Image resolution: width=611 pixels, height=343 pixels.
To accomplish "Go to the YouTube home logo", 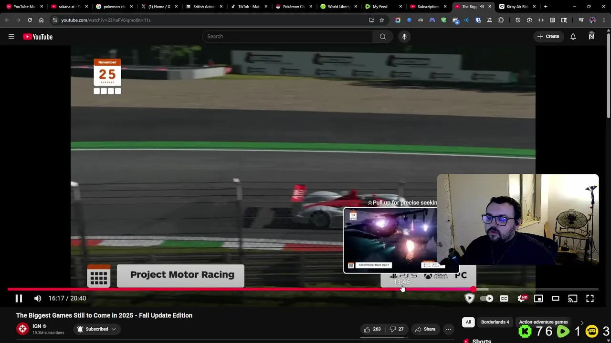I will tap(38, 37).
